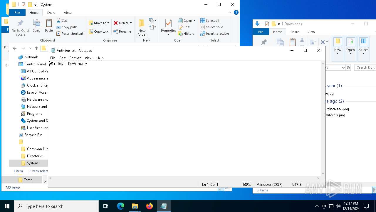Click the volume icon in system tray
The height and width of the screenshot is (212, 376).
pos(338,206)
